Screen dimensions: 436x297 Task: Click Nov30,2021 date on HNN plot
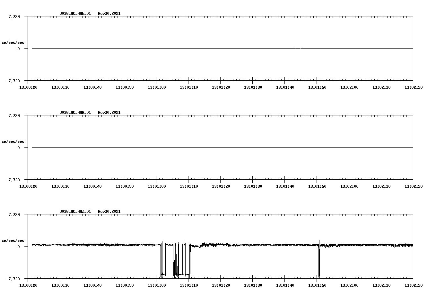click(109, 113)
